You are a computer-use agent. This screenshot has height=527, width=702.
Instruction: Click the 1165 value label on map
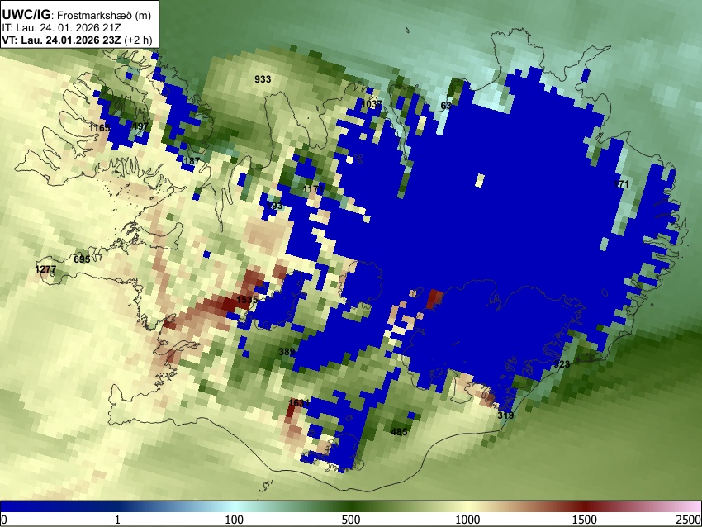tap(99, 128)
